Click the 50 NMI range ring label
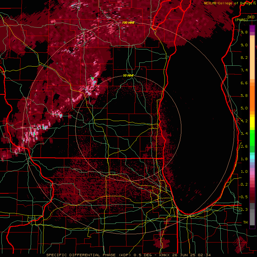Viewport: 257px width, 257px height. click(128, 75)
